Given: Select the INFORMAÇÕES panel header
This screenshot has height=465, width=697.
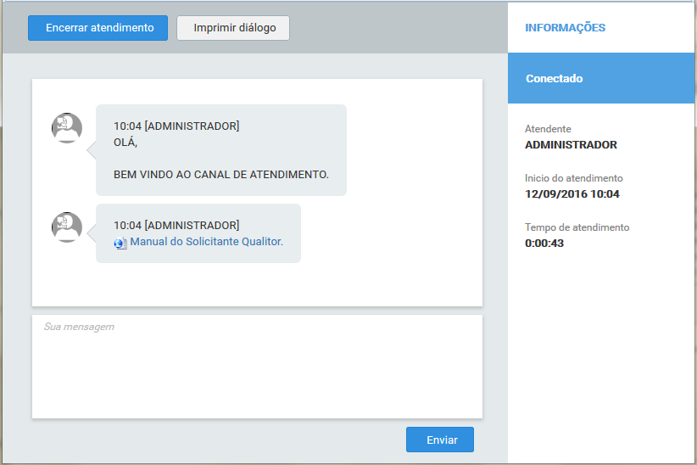Looking at the screenshot, I should click(x=565, y=28).
